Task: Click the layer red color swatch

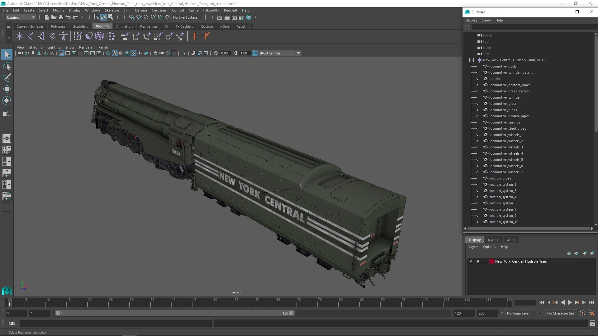Action: pyautogui.click(x=492, y=261)
